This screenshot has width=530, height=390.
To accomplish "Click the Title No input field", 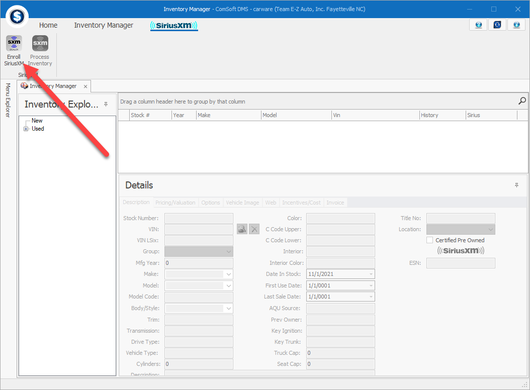I will (x=461, y=218).
